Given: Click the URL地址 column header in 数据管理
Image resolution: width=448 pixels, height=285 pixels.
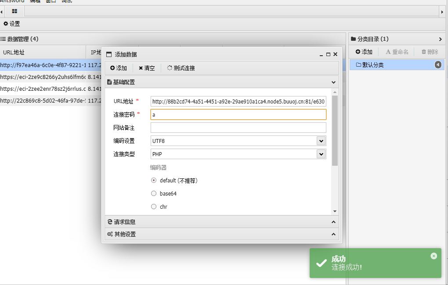Looking at the screenshot, I should pos(43,52).
